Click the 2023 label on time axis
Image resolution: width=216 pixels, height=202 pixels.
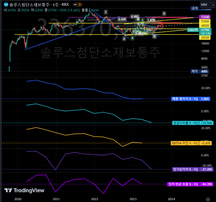coord(133,199)
